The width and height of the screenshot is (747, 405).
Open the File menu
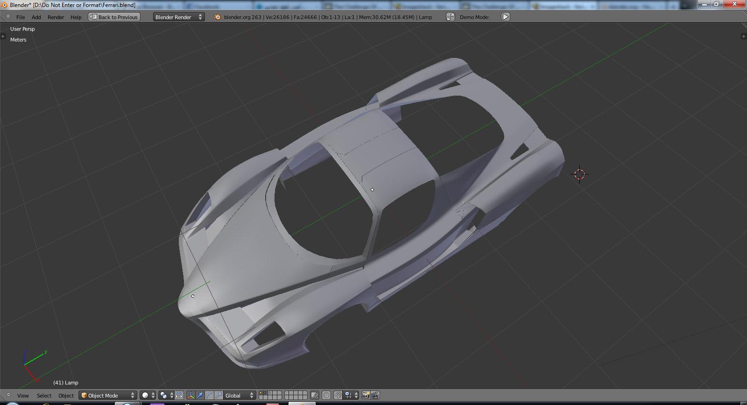pyautogui.click(x=21, y=17)
